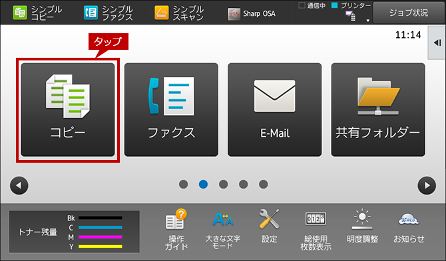Open the ファクス (Fax) tile
The image size is (446, 261).
[x=171, y=110]
